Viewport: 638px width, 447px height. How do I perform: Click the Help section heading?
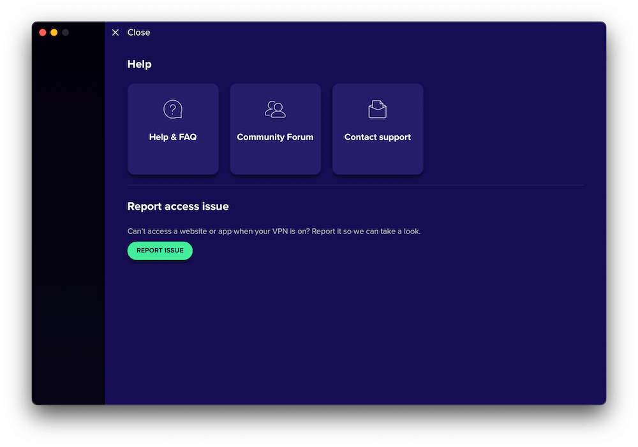click(139, 64)
